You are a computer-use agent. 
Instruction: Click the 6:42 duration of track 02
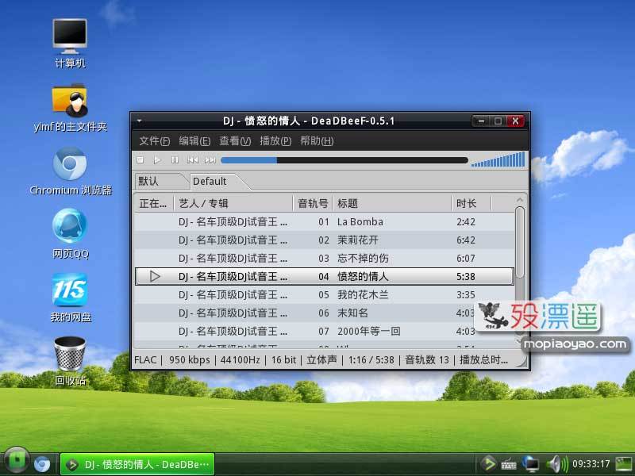point(466,240)
